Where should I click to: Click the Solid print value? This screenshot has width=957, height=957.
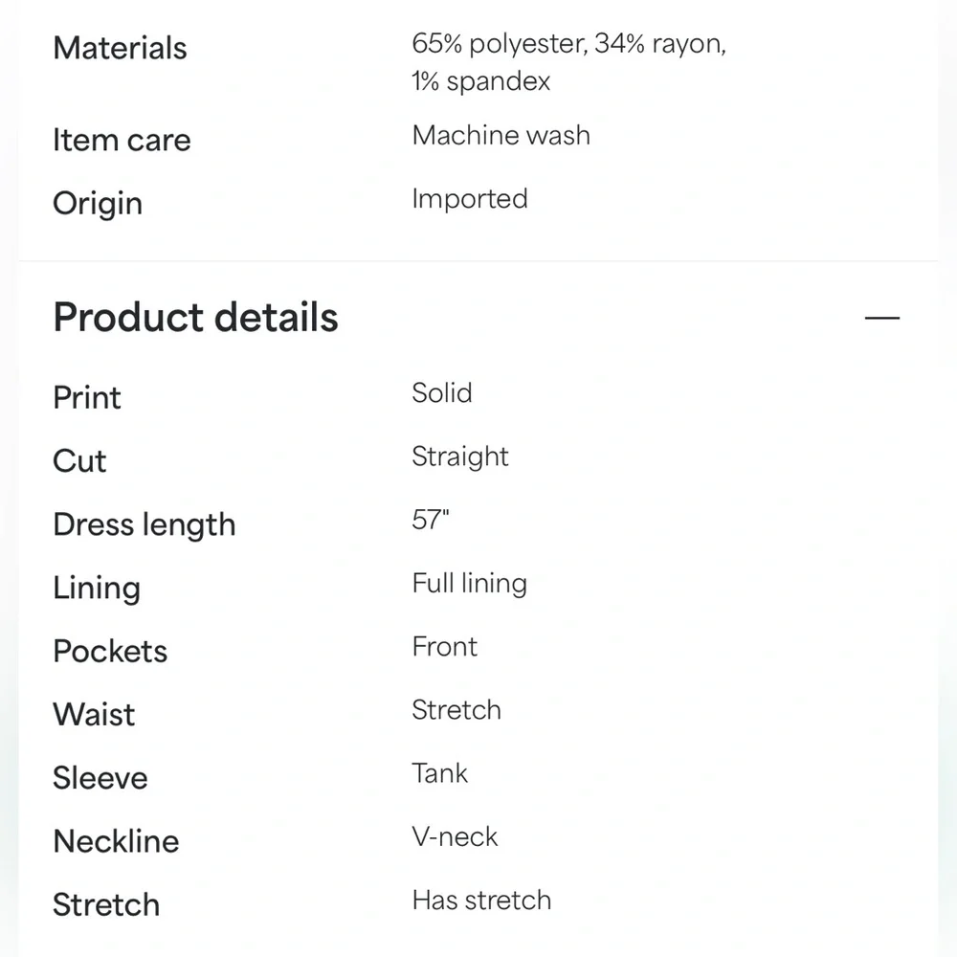click(442, 392)
